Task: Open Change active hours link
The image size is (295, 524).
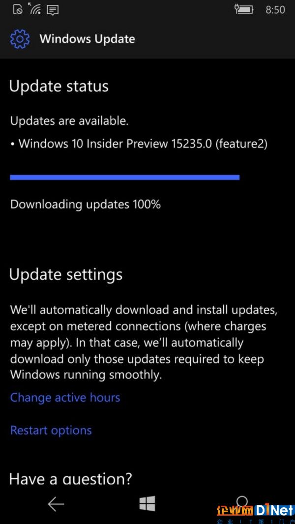Action: (65, 398)
